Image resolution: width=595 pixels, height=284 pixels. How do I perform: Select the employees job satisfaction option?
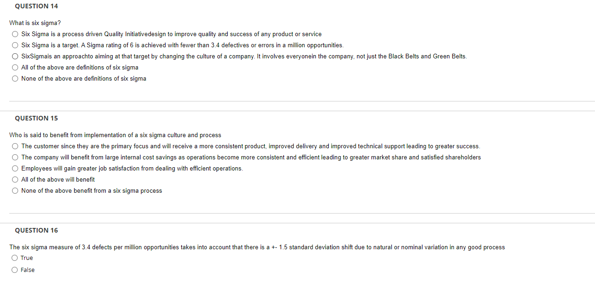coord(15,168)
